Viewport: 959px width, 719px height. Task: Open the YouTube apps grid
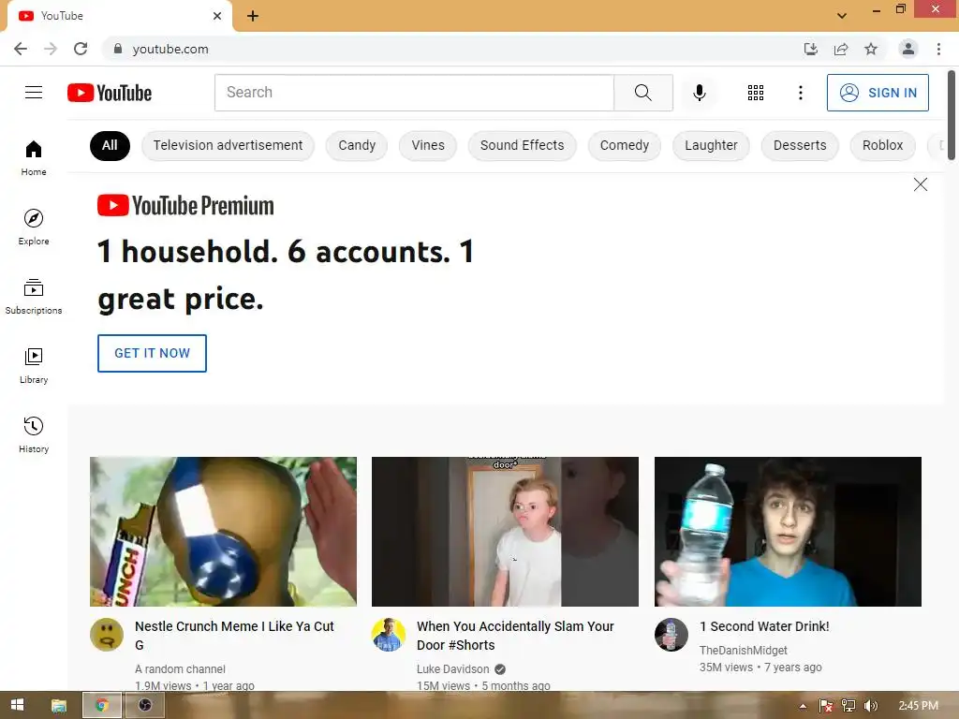click(756, 93)
